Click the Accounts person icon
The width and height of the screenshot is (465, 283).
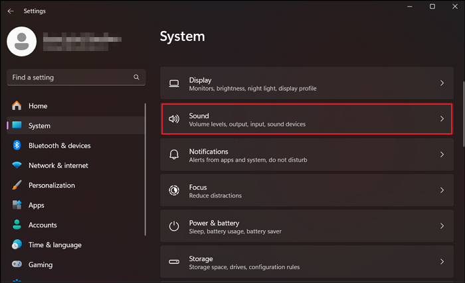click(17, 225)
